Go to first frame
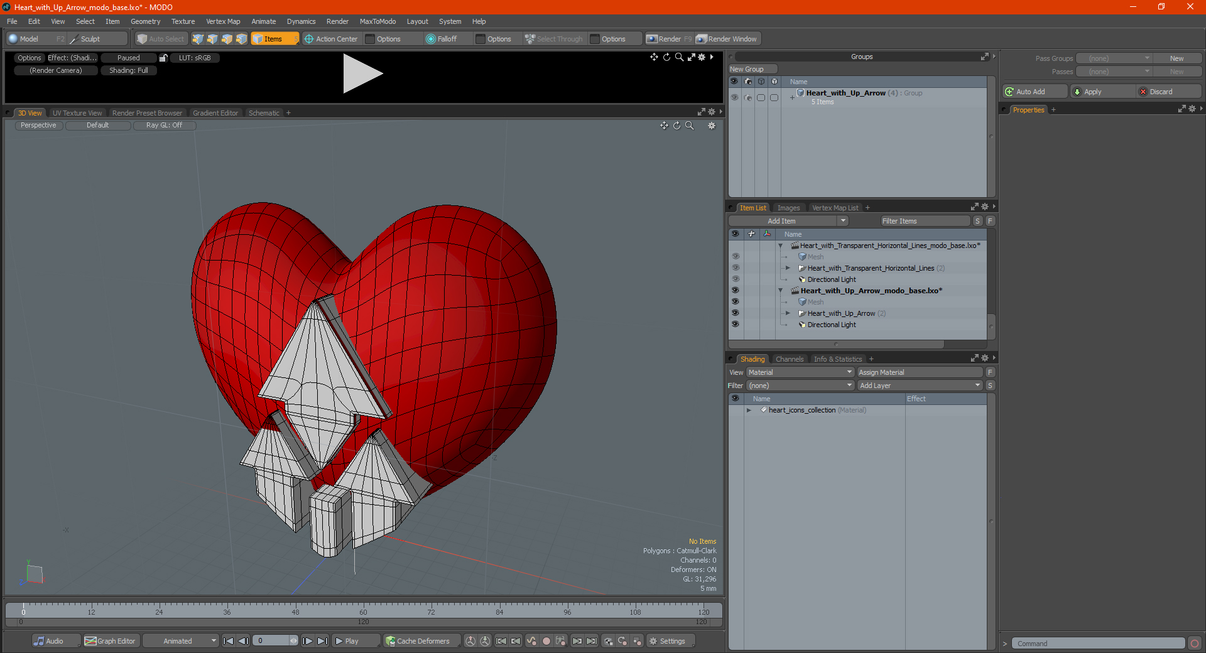1206x653 pixels. [x=229, y=641]
